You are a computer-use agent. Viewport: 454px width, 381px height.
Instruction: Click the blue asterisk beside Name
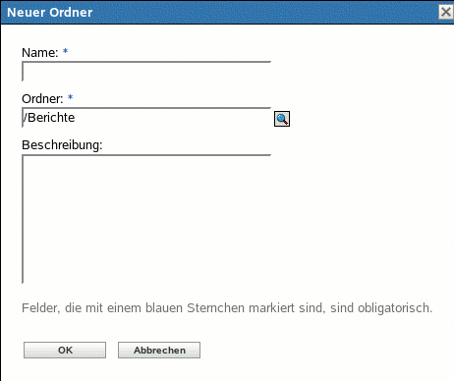coord(65,51)
